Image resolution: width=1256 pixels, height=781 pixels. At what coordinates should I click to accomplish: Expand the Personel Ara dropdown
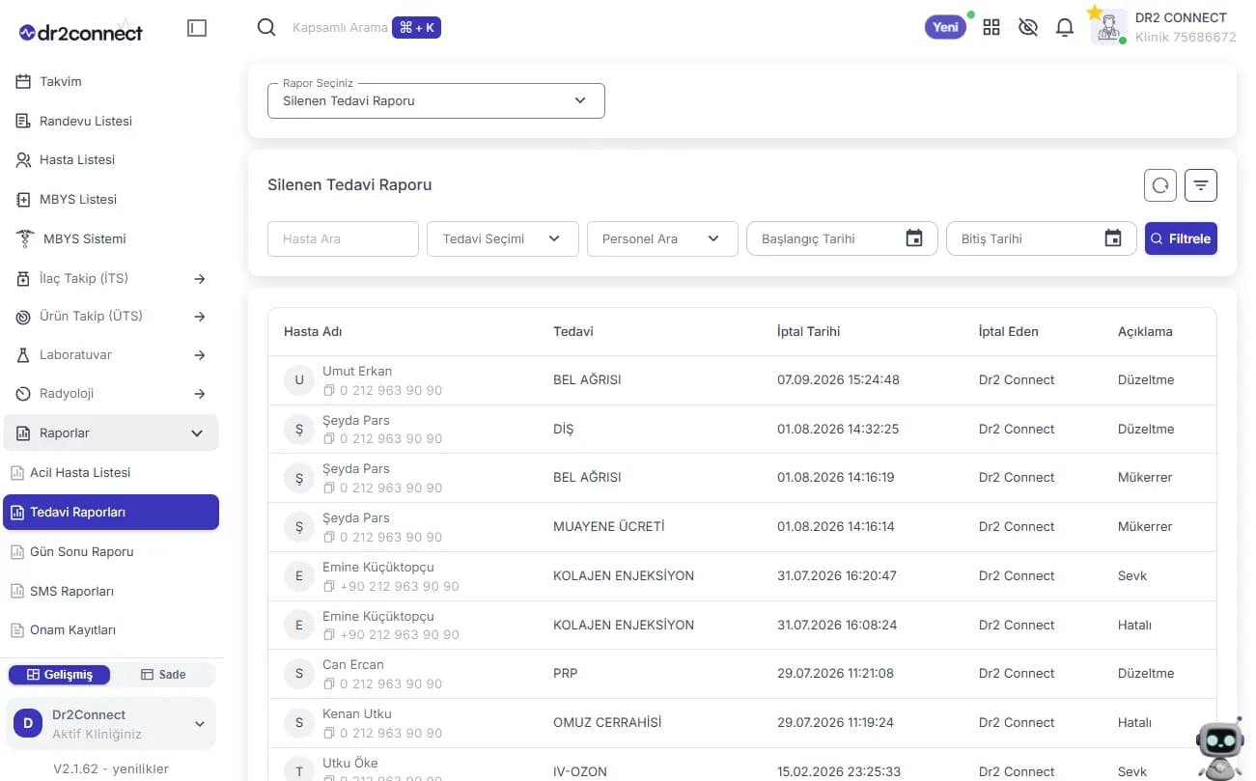[x=662, y=238]
